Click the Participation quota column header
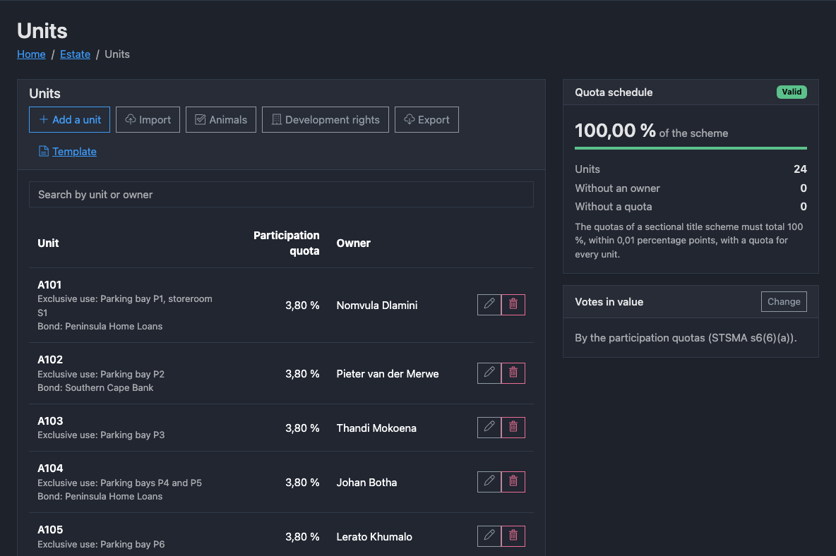 [286, 243]
